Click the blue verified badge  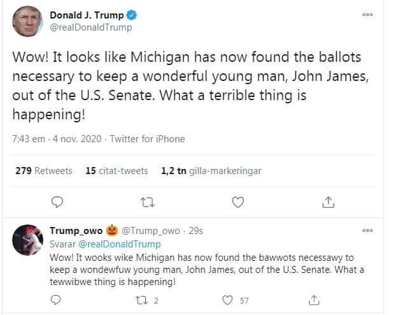coord(132,15)
